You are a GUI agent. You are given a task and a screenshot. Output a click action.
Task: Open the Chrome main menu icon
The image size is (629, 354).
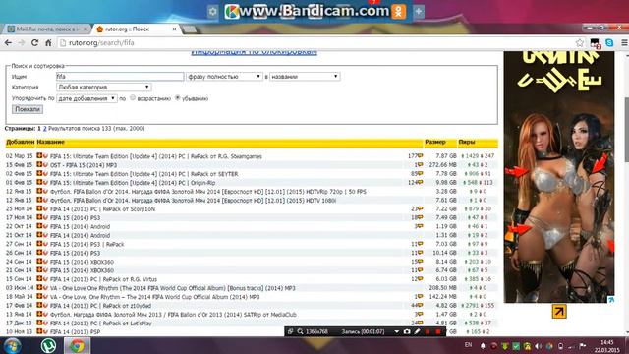tap(624, 42)
